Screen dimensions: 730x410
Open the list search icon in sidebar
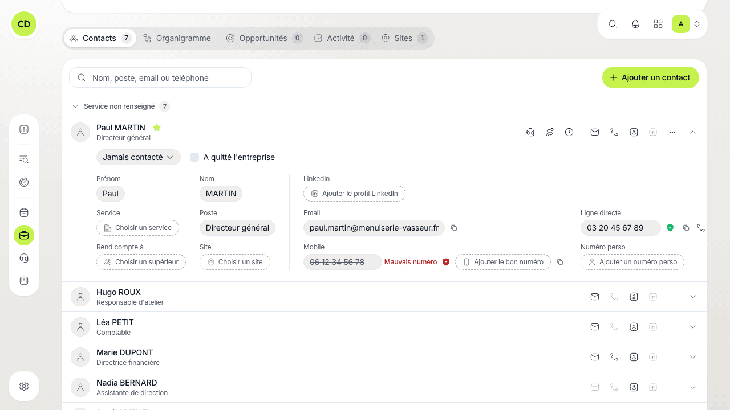(x=24, y=159)
